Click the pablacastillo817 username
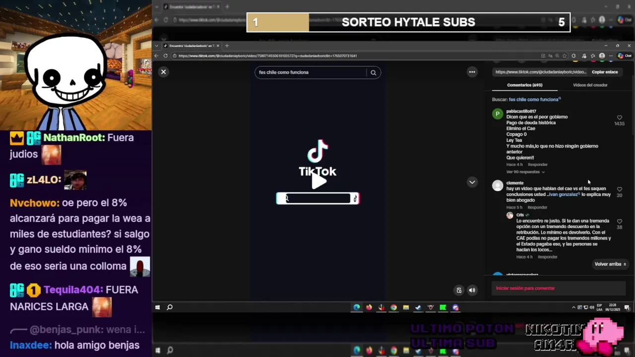Image resolution: width=635 pixels, height=357 pixels. click(x=521, y=112)
